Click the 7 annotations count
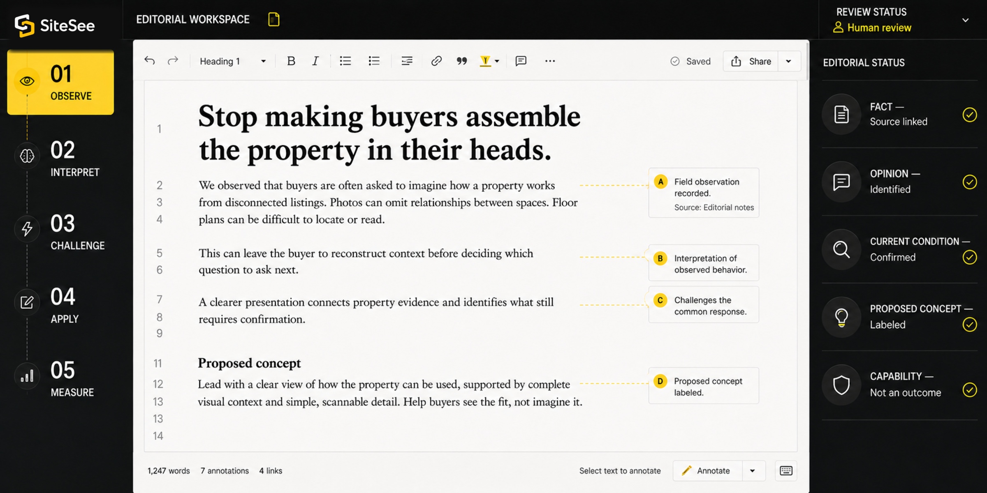The width and height of the screenshot is (987, 493). click(x=225, y=471)
